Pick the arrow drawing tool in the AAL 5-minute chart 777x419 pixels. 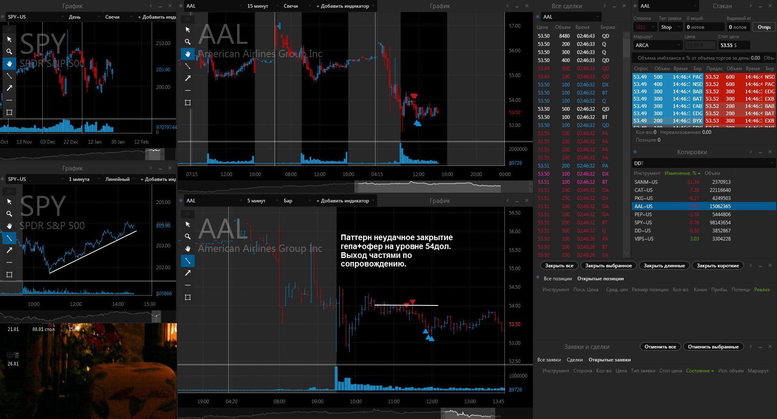tap(187, 273)
